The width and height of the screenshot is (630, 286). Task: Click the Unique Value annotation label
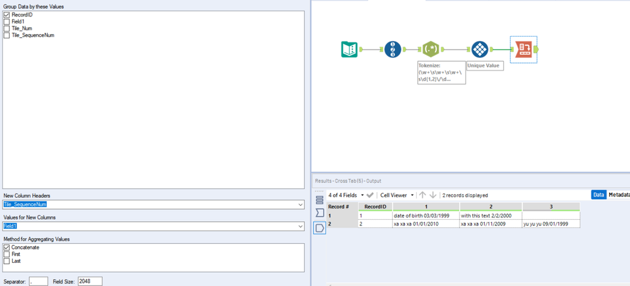[x=485, y=66]
